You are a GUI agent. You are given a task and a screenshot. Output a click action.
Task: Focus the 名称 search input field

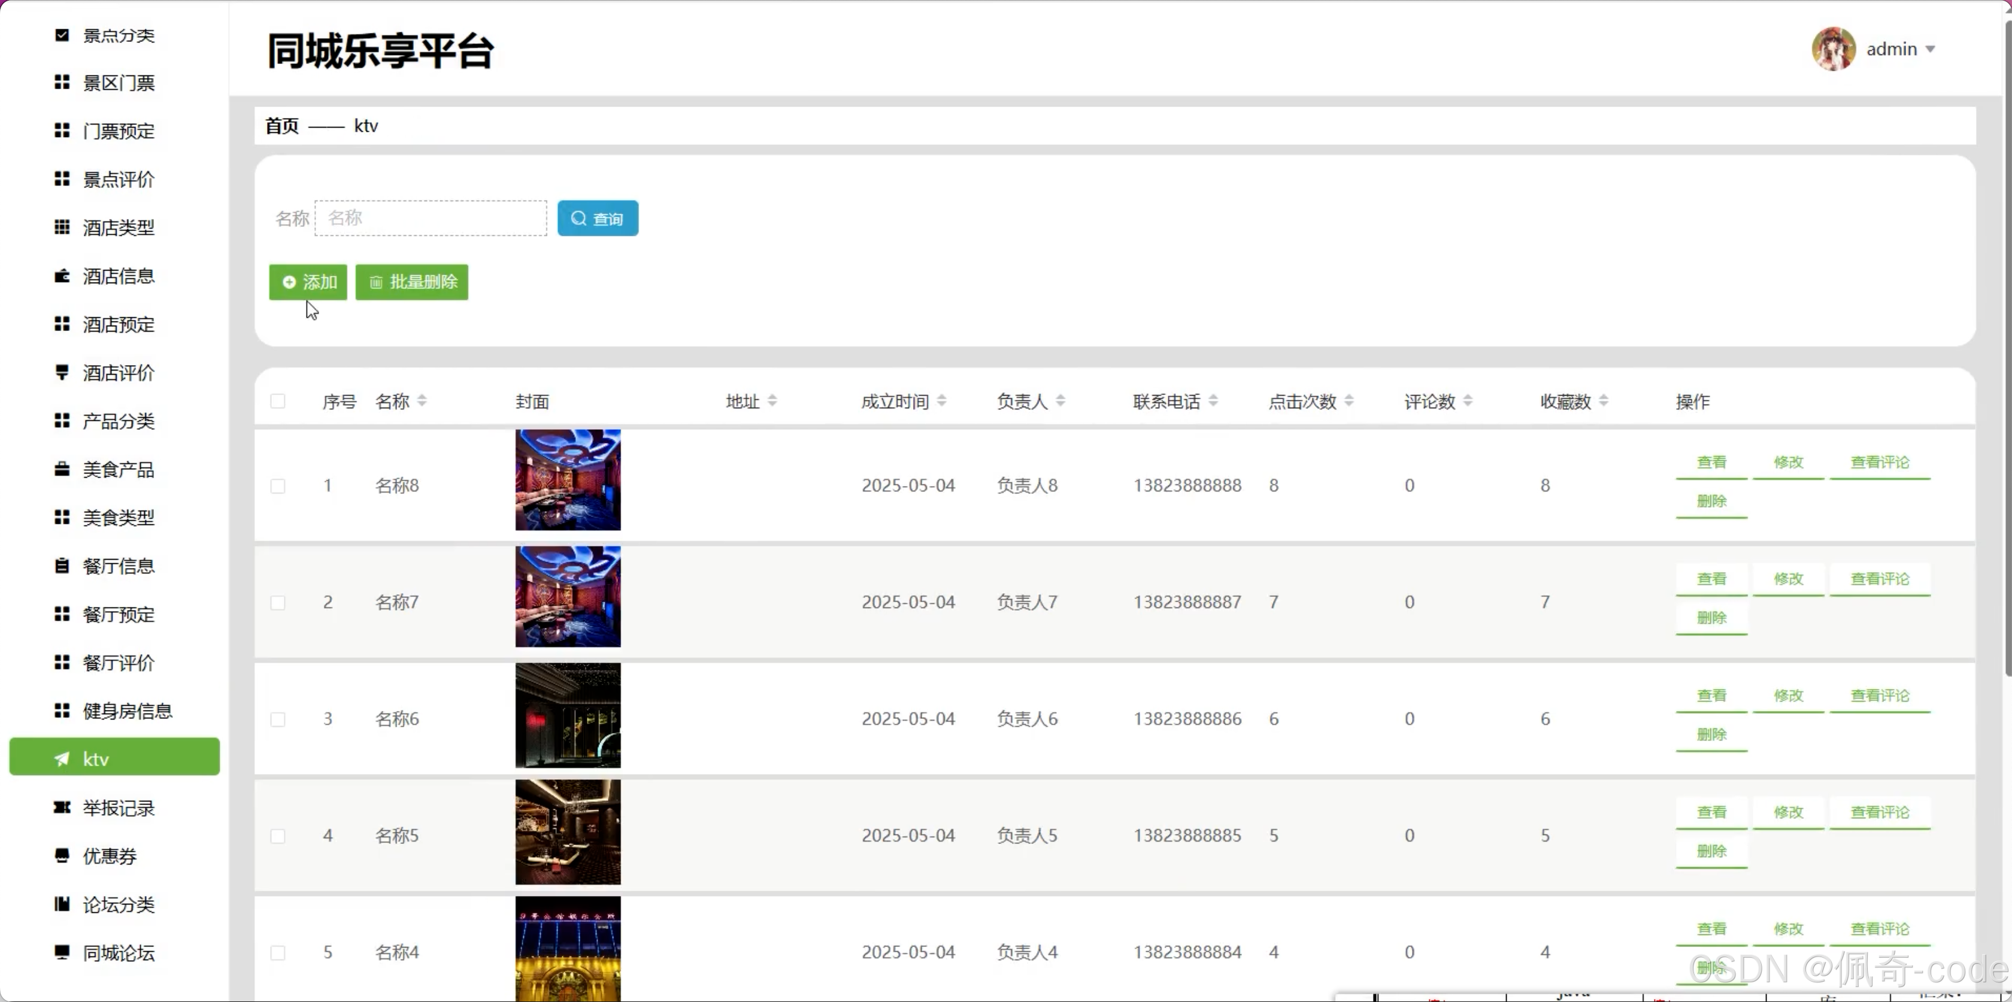[431, 218]
